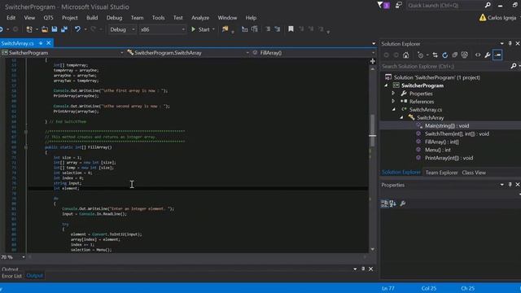
Task: Close the SwitchArray.cs tab
Action: pyautogui.click(x=49, y=43)
